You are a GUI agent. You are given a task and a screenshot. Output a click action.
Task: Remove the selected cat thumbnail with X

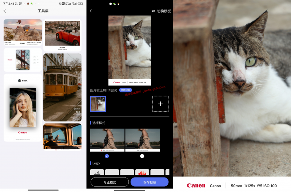tap(103, 99)
